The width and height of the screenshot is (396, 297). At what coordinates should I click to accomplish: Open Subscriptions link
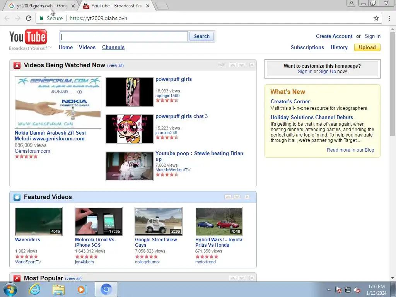click(307, 47)
